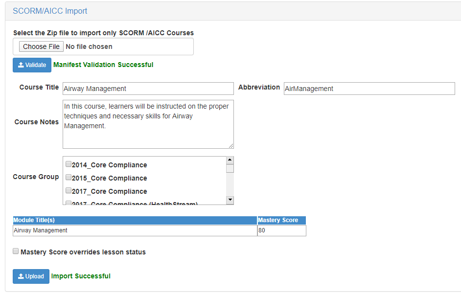Click the Airway Management module title cell
This screenshot has height=296, width=461.
[135, 230]
